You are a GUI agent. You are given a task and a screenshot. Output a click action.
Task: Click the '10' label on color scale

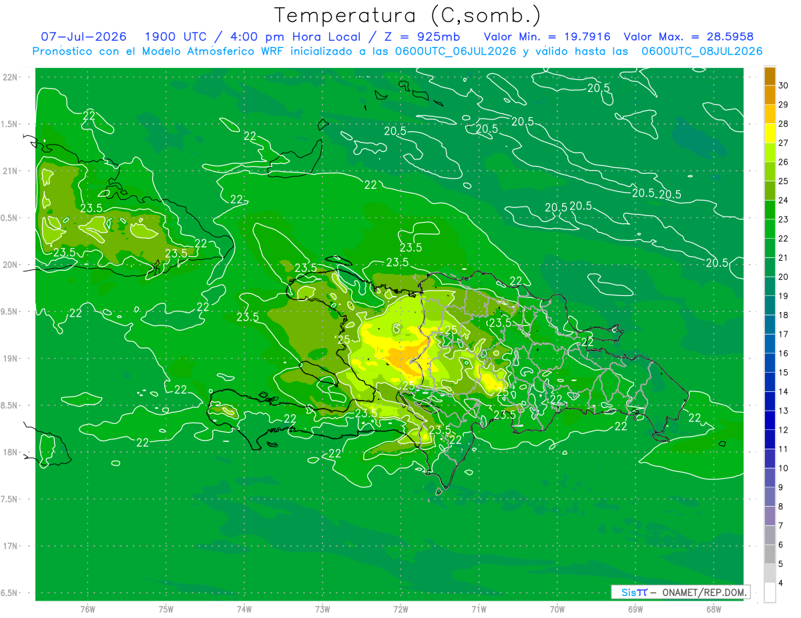(x=783, y=469)
